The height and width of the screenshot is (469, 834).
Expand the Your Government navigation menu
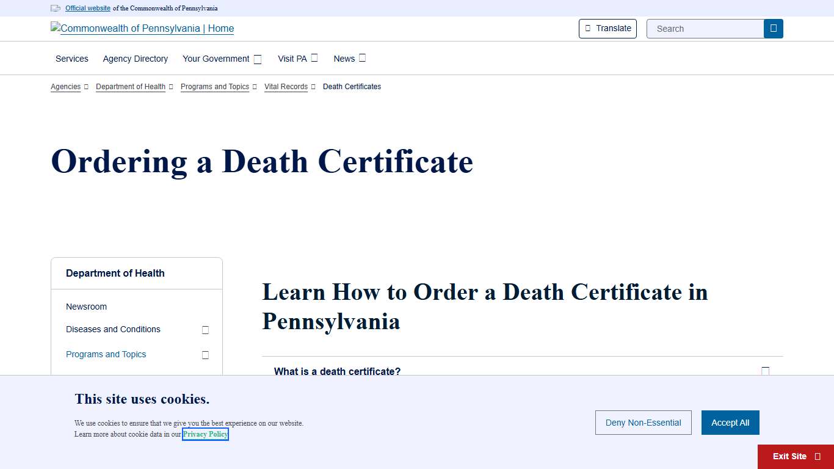coord(257,59)
